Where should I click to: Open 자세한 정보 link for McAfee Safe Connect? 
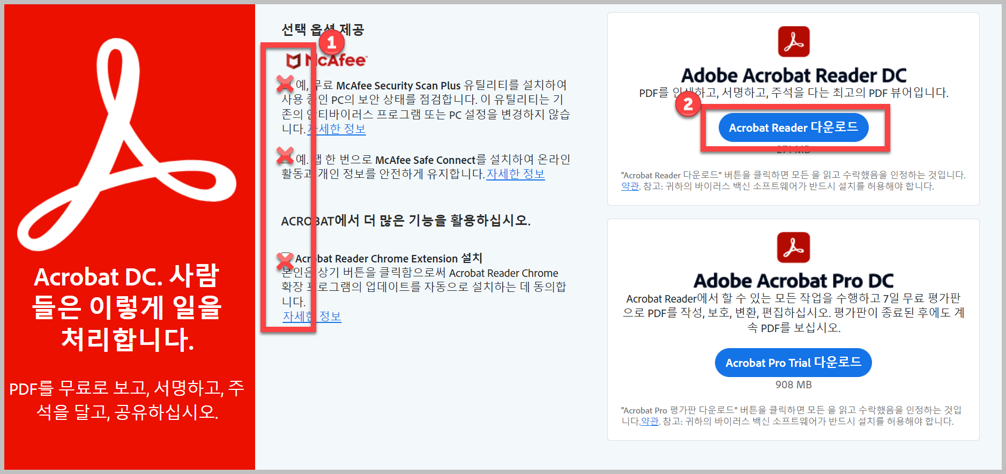516,174
